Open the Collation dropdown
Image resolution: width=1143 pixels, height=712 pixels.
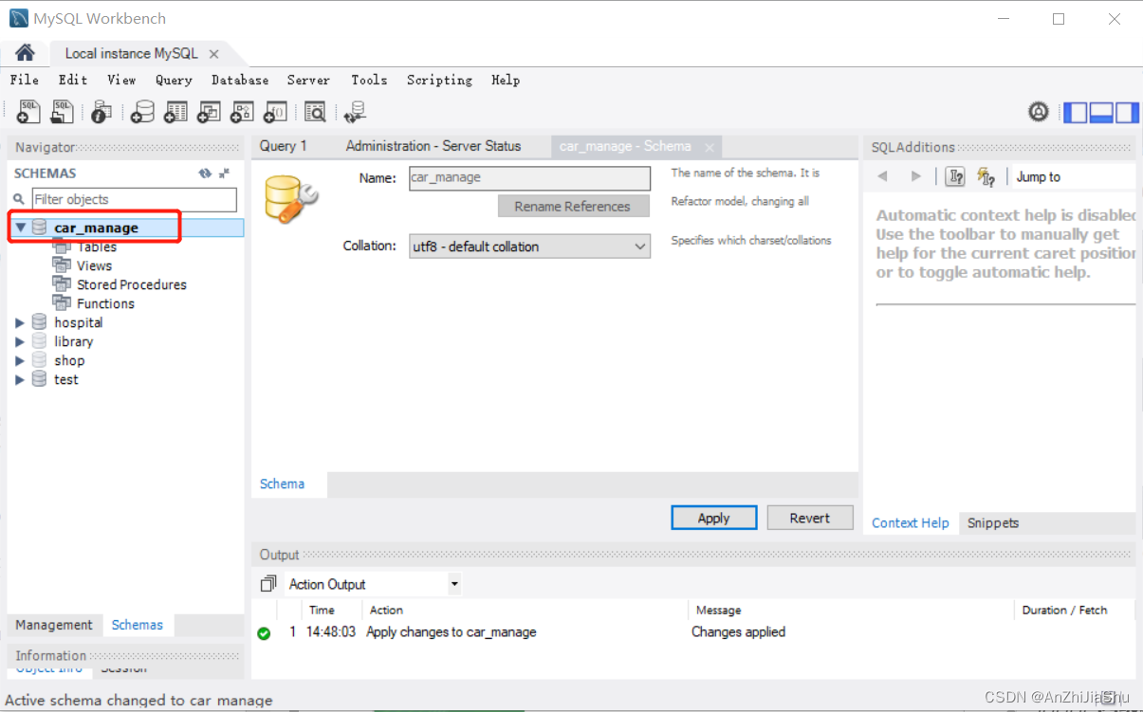(529, 246)
